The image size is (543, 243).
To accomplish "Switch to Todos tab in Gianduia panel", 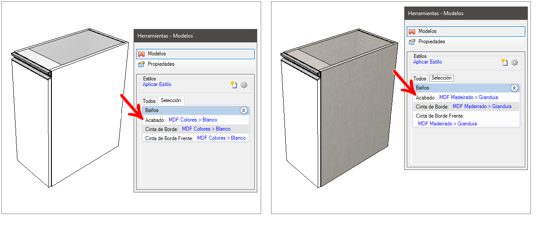I will pos(419,79).
